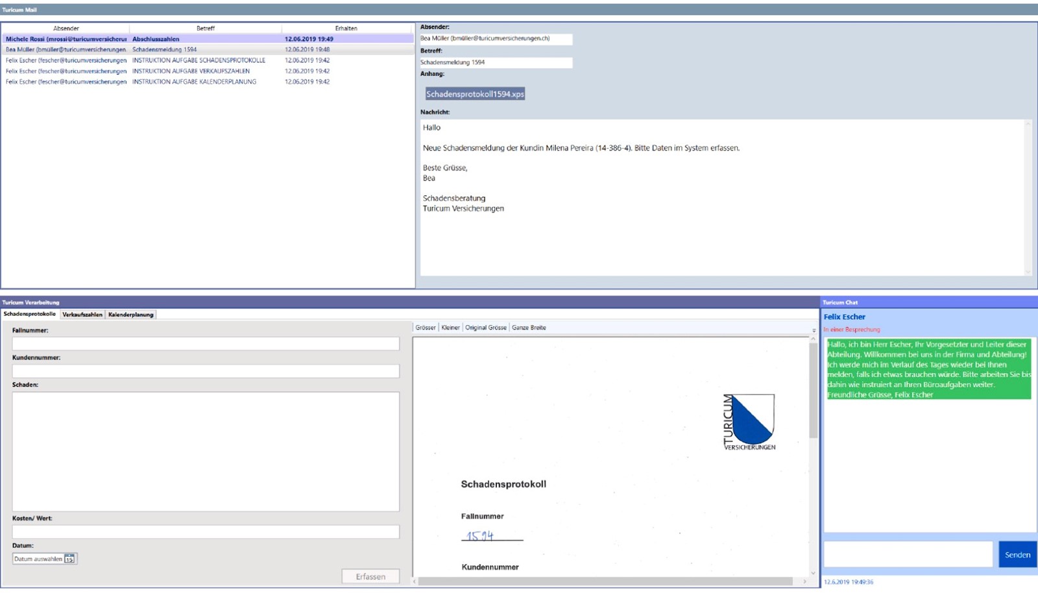Click the Kosten/Wert input field
The image size is (1038, 599).
206,532
